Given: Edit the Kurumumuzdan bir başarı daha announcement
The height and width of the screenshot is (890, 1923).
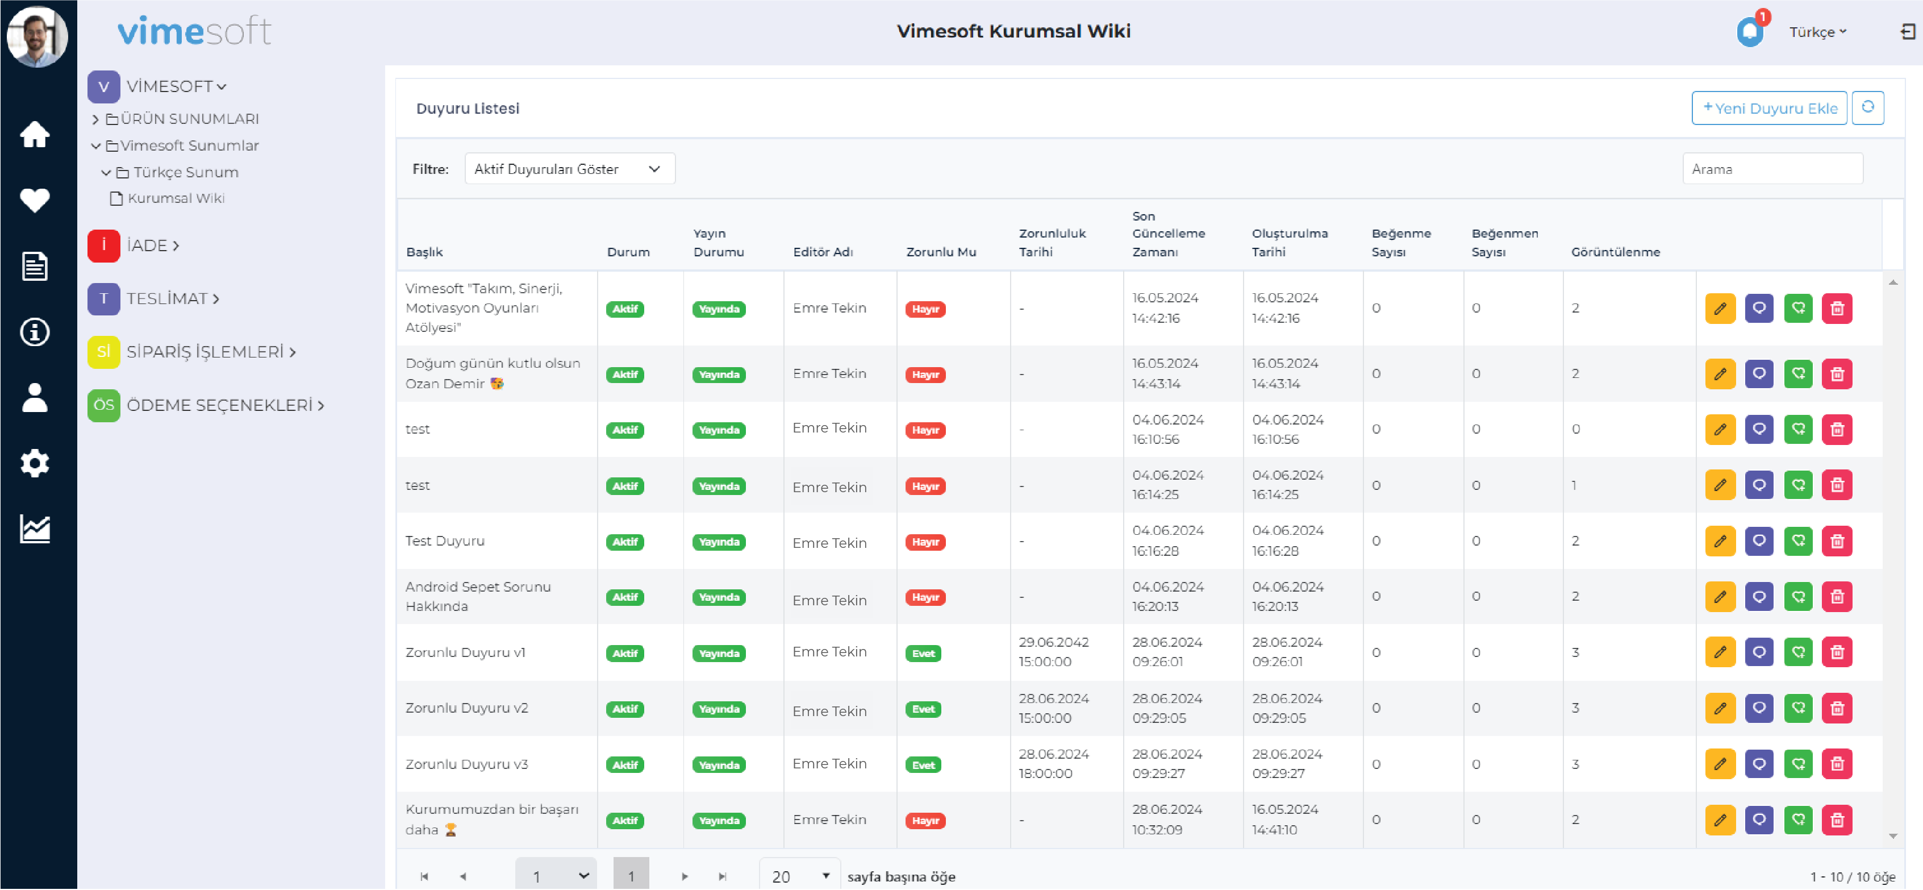Looking at the screenshot, I should pos(1720,820).
